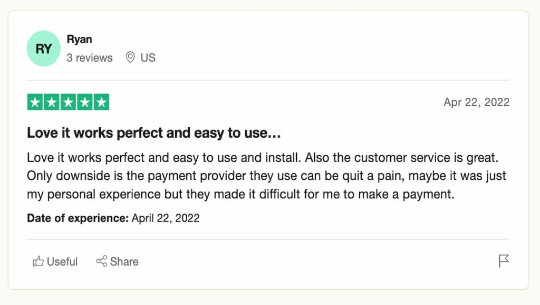The image size is (540, 305).
Task: Click the Useful button label
Action: pos(62,262)
